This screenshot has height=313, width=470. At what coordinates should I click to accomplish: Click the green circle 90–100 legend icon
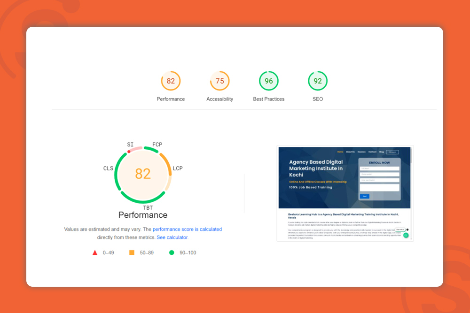pos(172,252)
